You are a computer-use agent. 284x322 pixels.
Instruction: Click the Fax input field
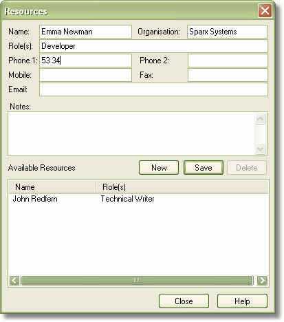click(x=228, y=75)
